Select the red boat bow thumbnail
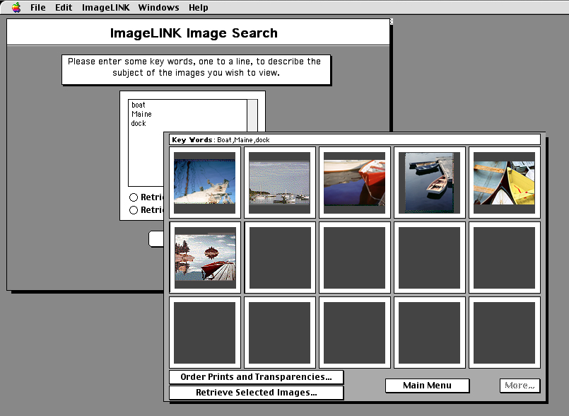This screenshot has width=569, height=416. pos(355,182)
